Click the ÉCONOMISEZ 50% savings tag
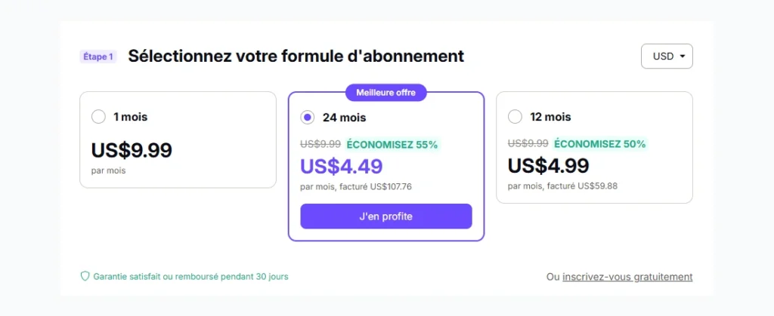Image resolution: width=774 pixels, height=316 pixels. point(599,144)
